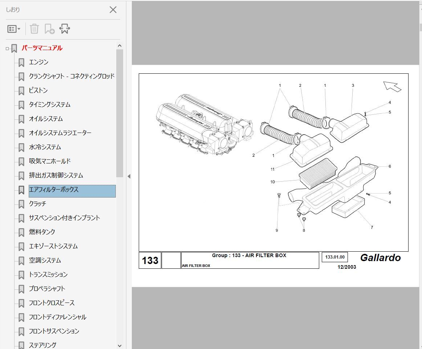Jump to 排出ガス制御システム bookmark
This screenshot has width=422, height=349.
click(x=56, y=175)
